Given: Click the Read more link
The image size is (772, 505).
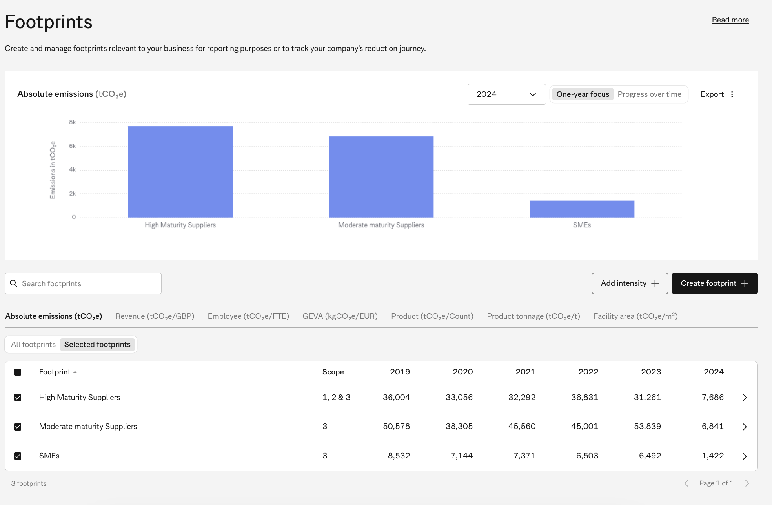Looking at the screenshot, I should [730, 20].
